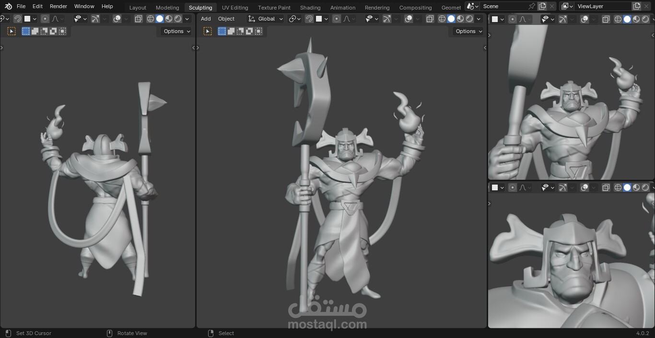Switch to the UV Editing workspace tab

pos(235,7)
